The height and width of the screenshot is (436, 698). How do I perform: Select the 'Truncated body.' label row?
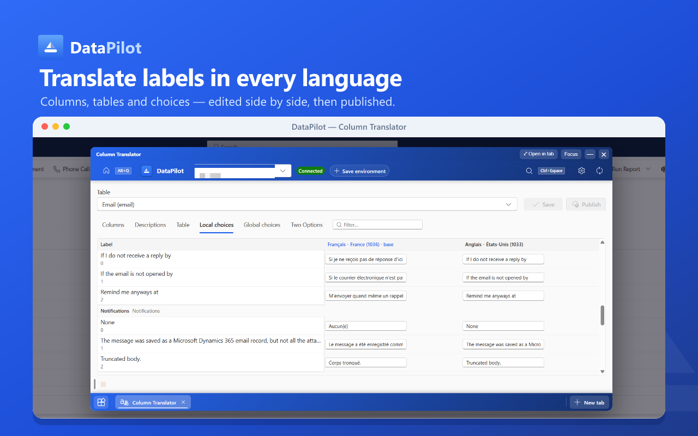[210, 362]
